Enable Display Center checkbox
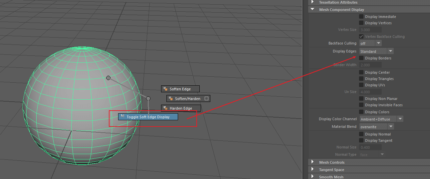The image size is (430, 179). [x=361, y=72]
